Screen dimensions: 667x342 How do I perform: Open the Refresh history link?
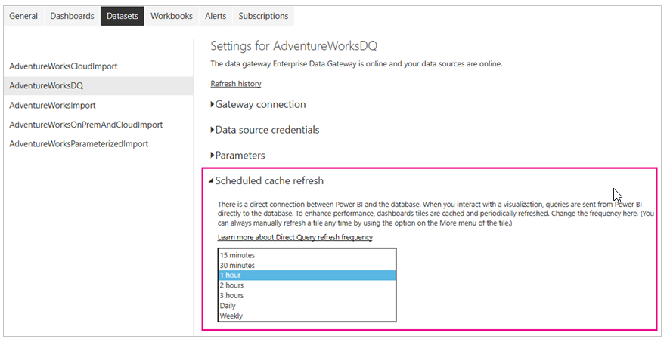pos(236,84)
